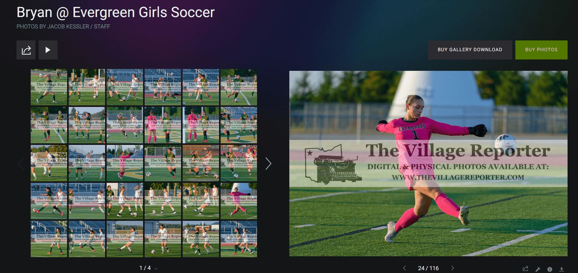Download the current photo
578x273 pixels.
point(562,269)
